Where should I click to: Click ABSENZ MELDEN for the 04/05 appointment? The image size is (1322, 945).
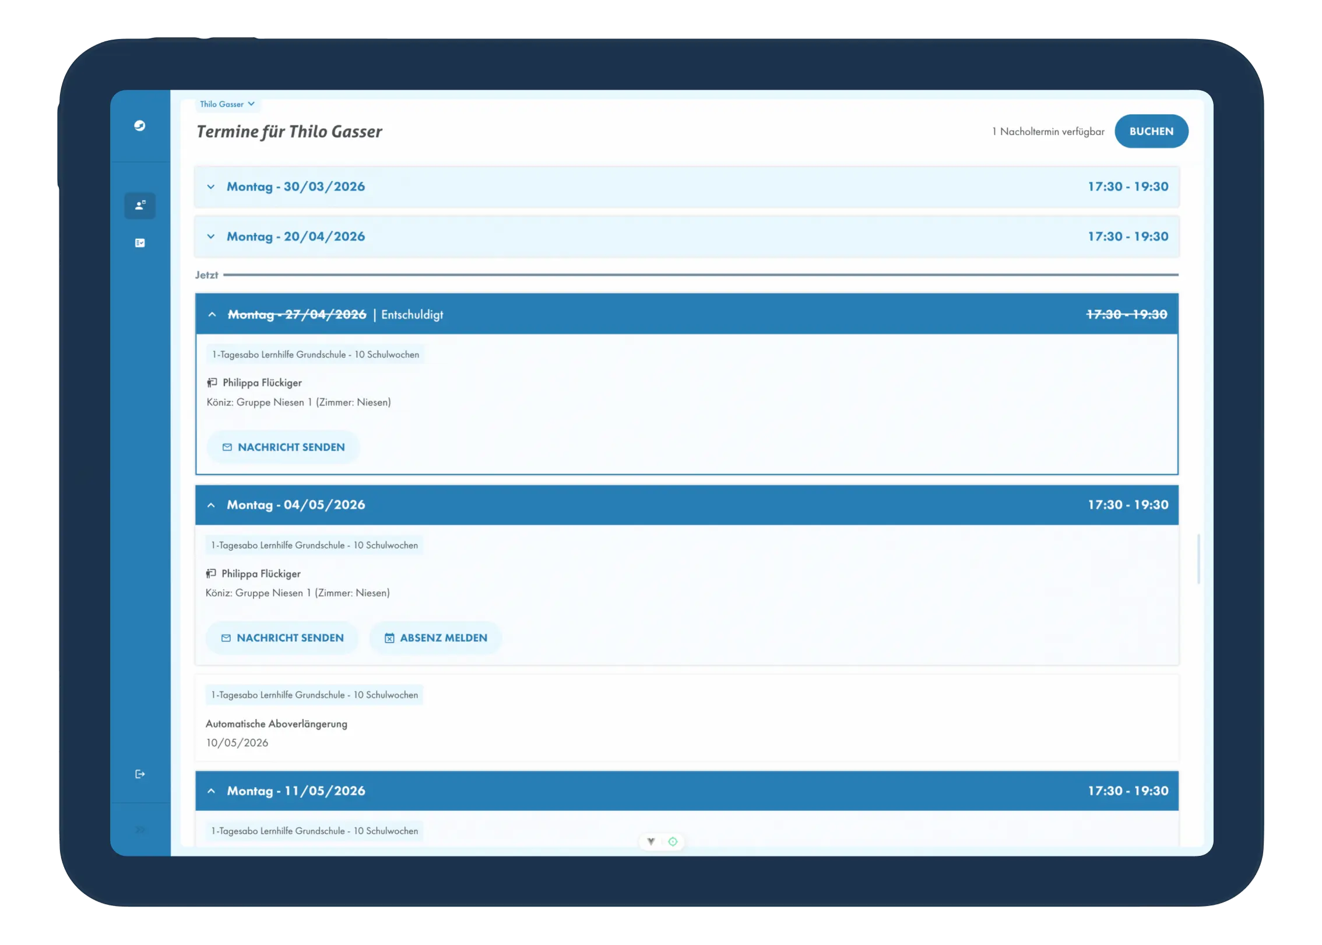tap(436, 638)
